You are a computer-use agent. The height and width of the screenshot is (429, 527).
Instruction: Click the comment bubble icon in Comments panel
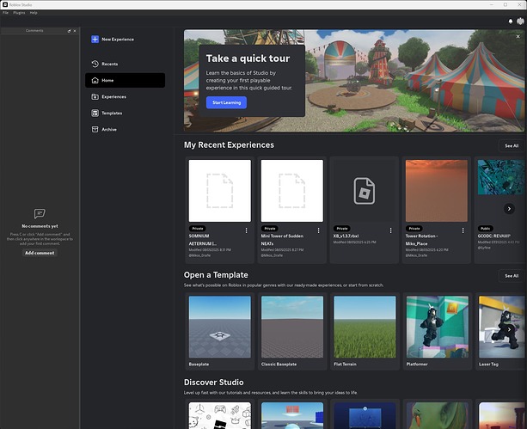40,213
